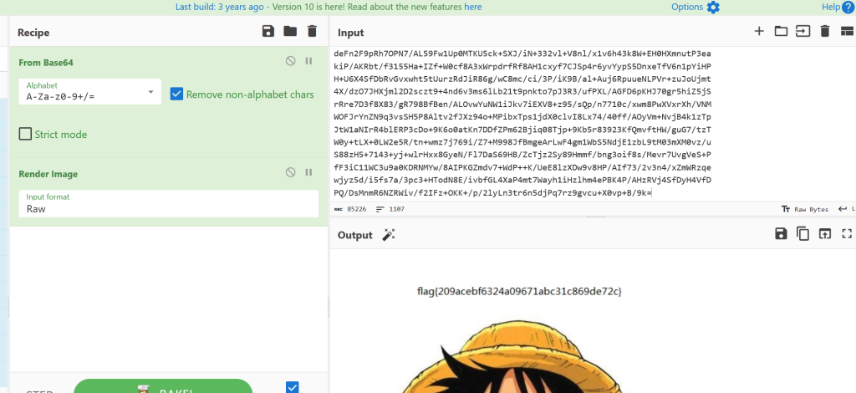Save output to file
The height and width of the screenshot is (393, 856).
tap(781, 234)
